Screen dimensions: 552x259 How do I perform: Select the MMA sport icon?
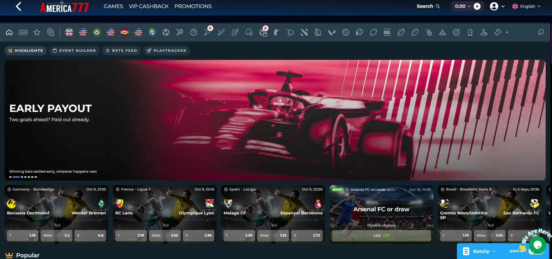coord(387,32)
